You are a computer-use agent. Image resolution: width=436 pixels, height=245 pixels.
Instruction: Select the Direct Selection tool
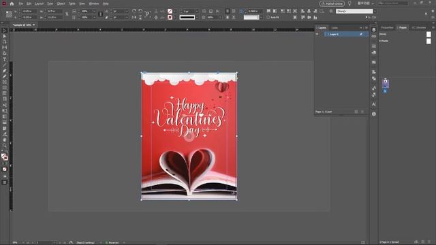(5, 36)
